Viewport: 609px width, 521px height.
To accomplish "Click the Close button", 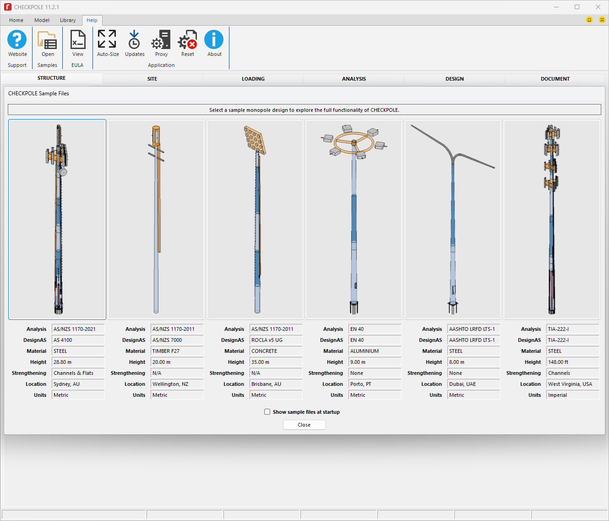I will 304,425.
